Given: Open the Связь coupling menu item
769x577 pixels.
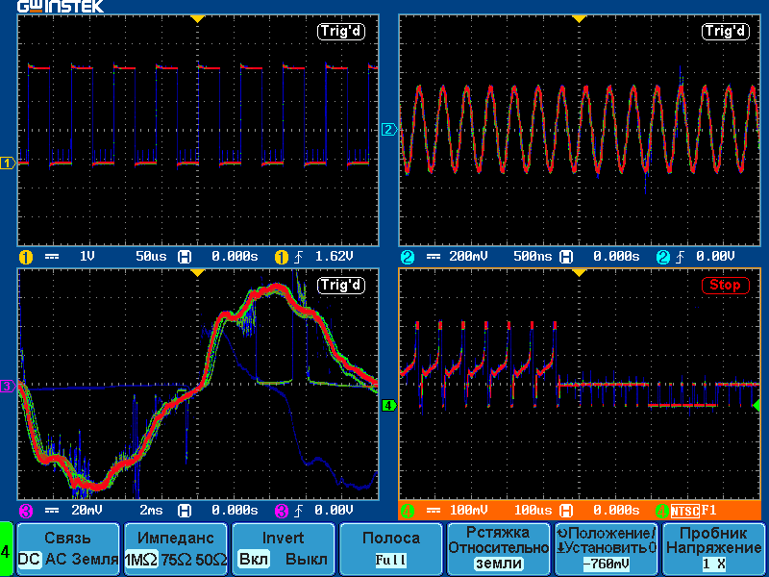Looking at the screenshot, I should (68, 538).
